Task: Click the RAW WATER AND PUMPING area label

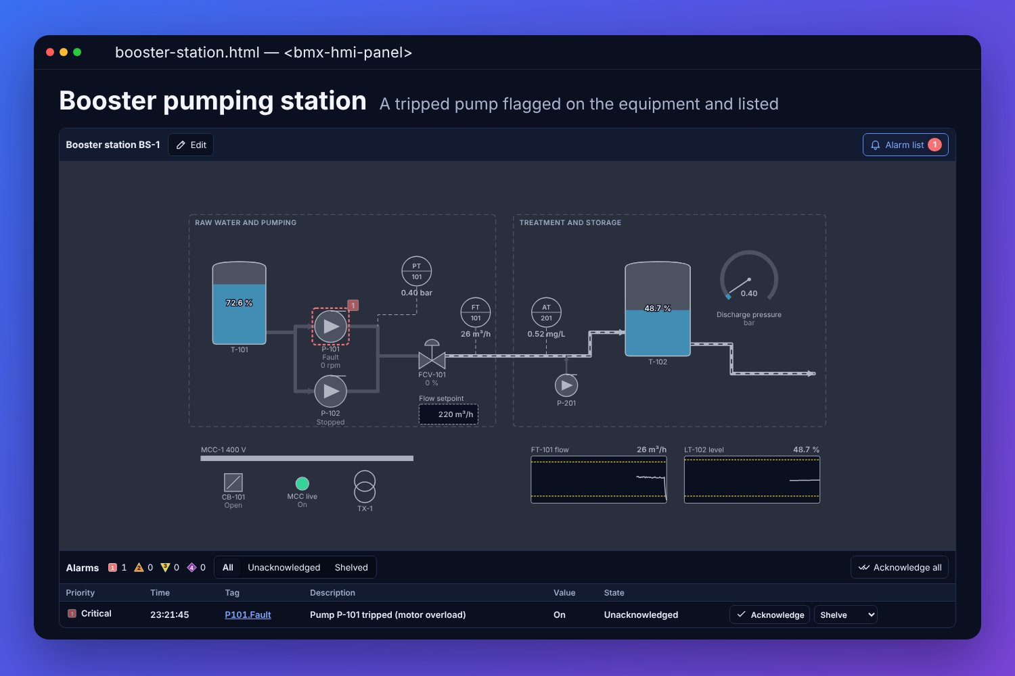Action: point(246,222)
